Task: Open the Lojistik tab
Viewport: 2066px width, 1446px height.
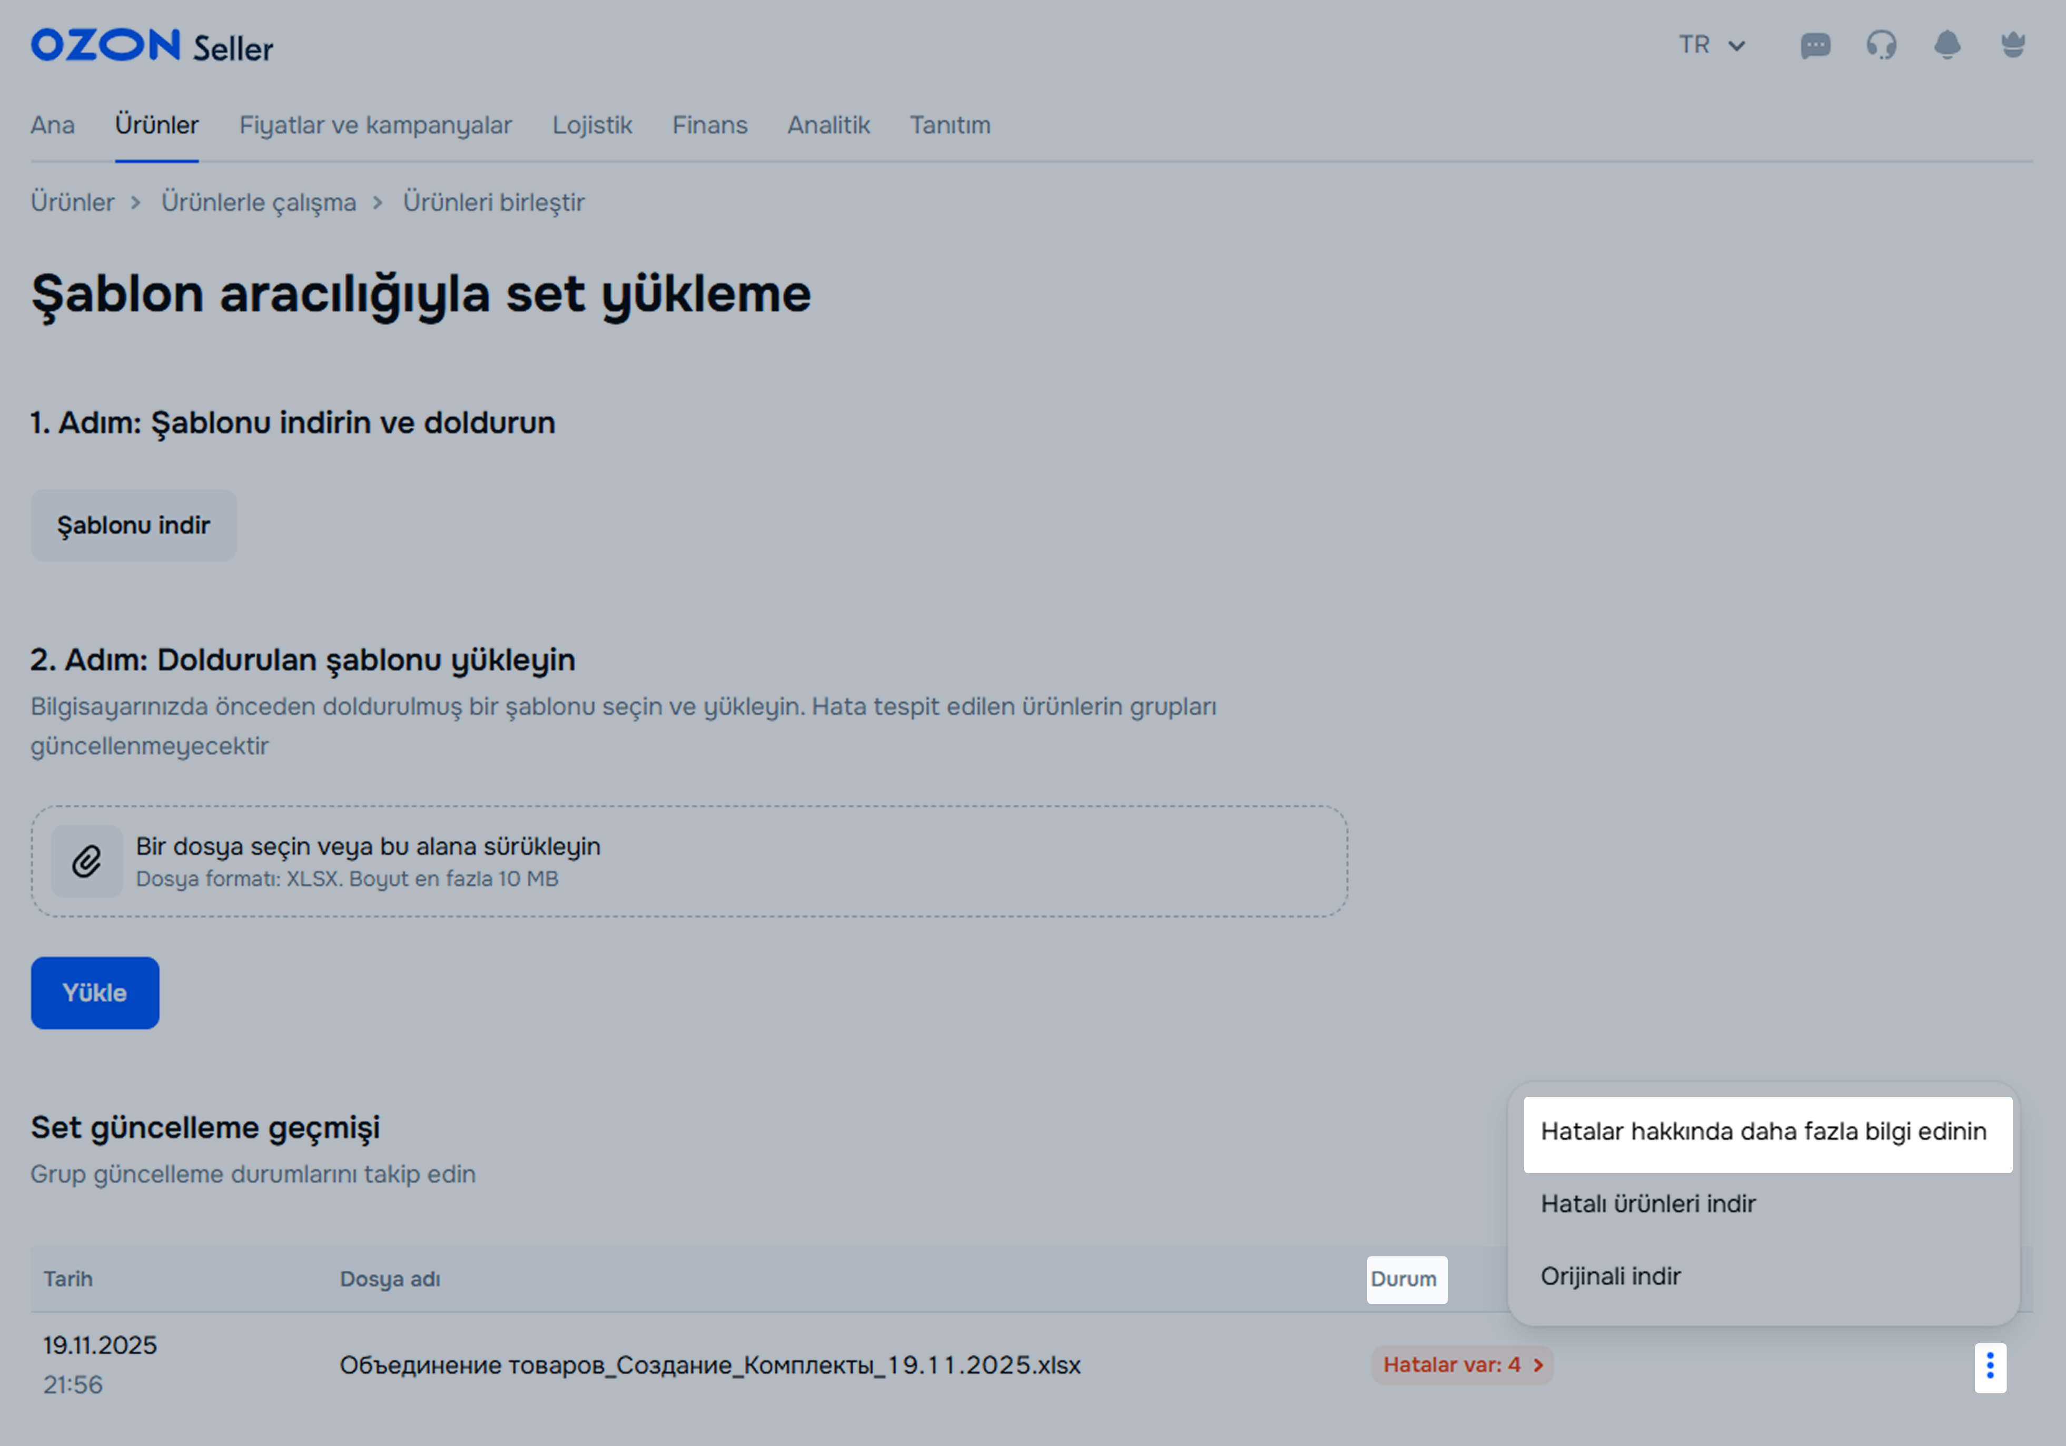Action: click(591, 125)
